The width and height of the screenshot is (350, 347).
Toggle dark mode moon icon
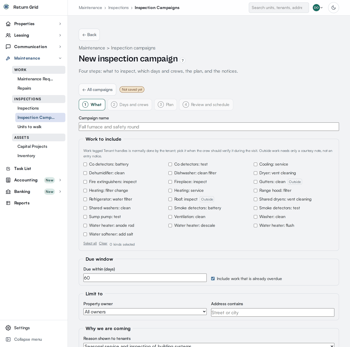333,8
